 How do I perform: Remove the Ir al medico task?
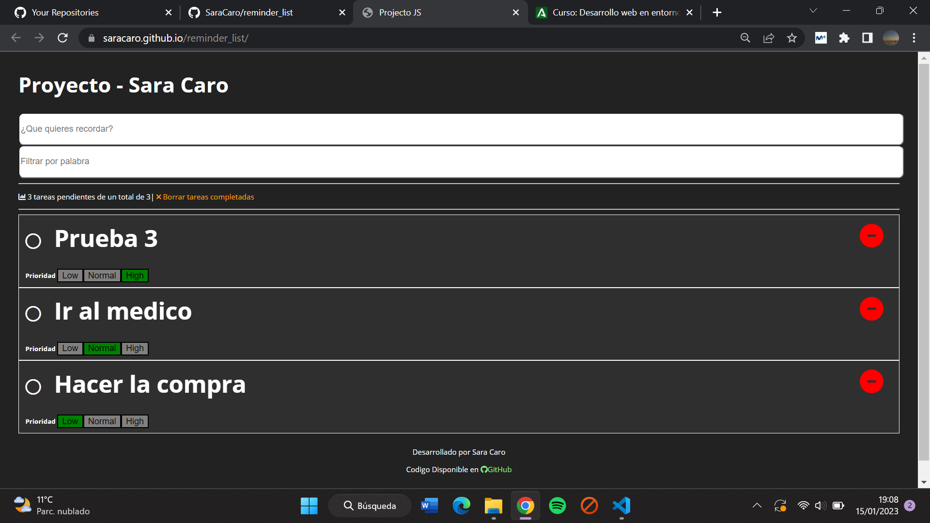pos(872,308)
